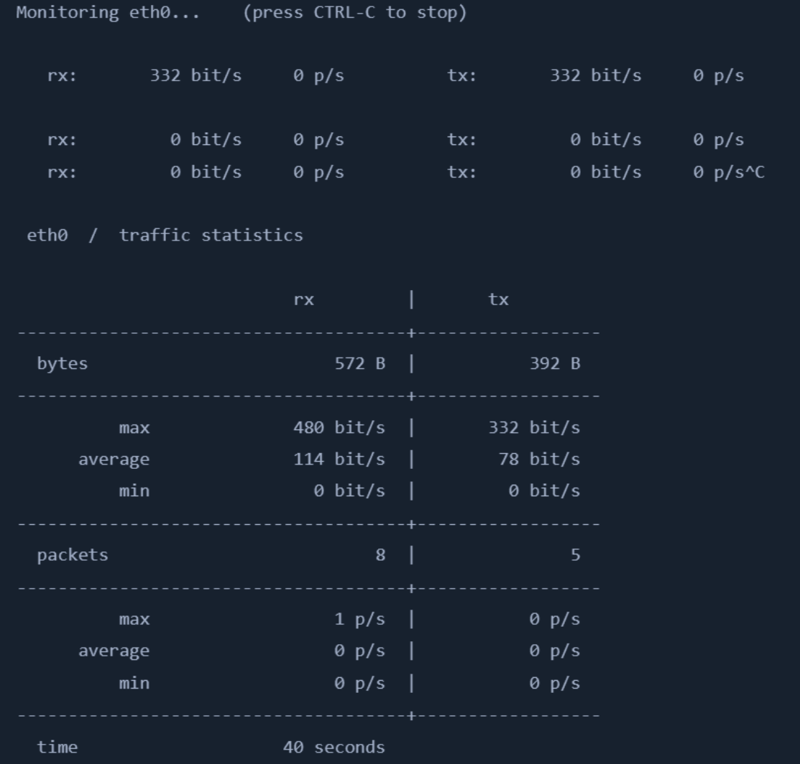Click the tx column header in table

498,300
